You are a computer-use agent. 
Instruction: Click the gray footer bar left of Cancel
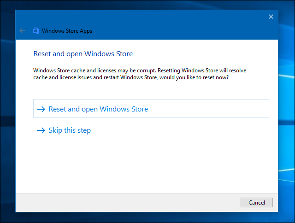pos(124,202)
